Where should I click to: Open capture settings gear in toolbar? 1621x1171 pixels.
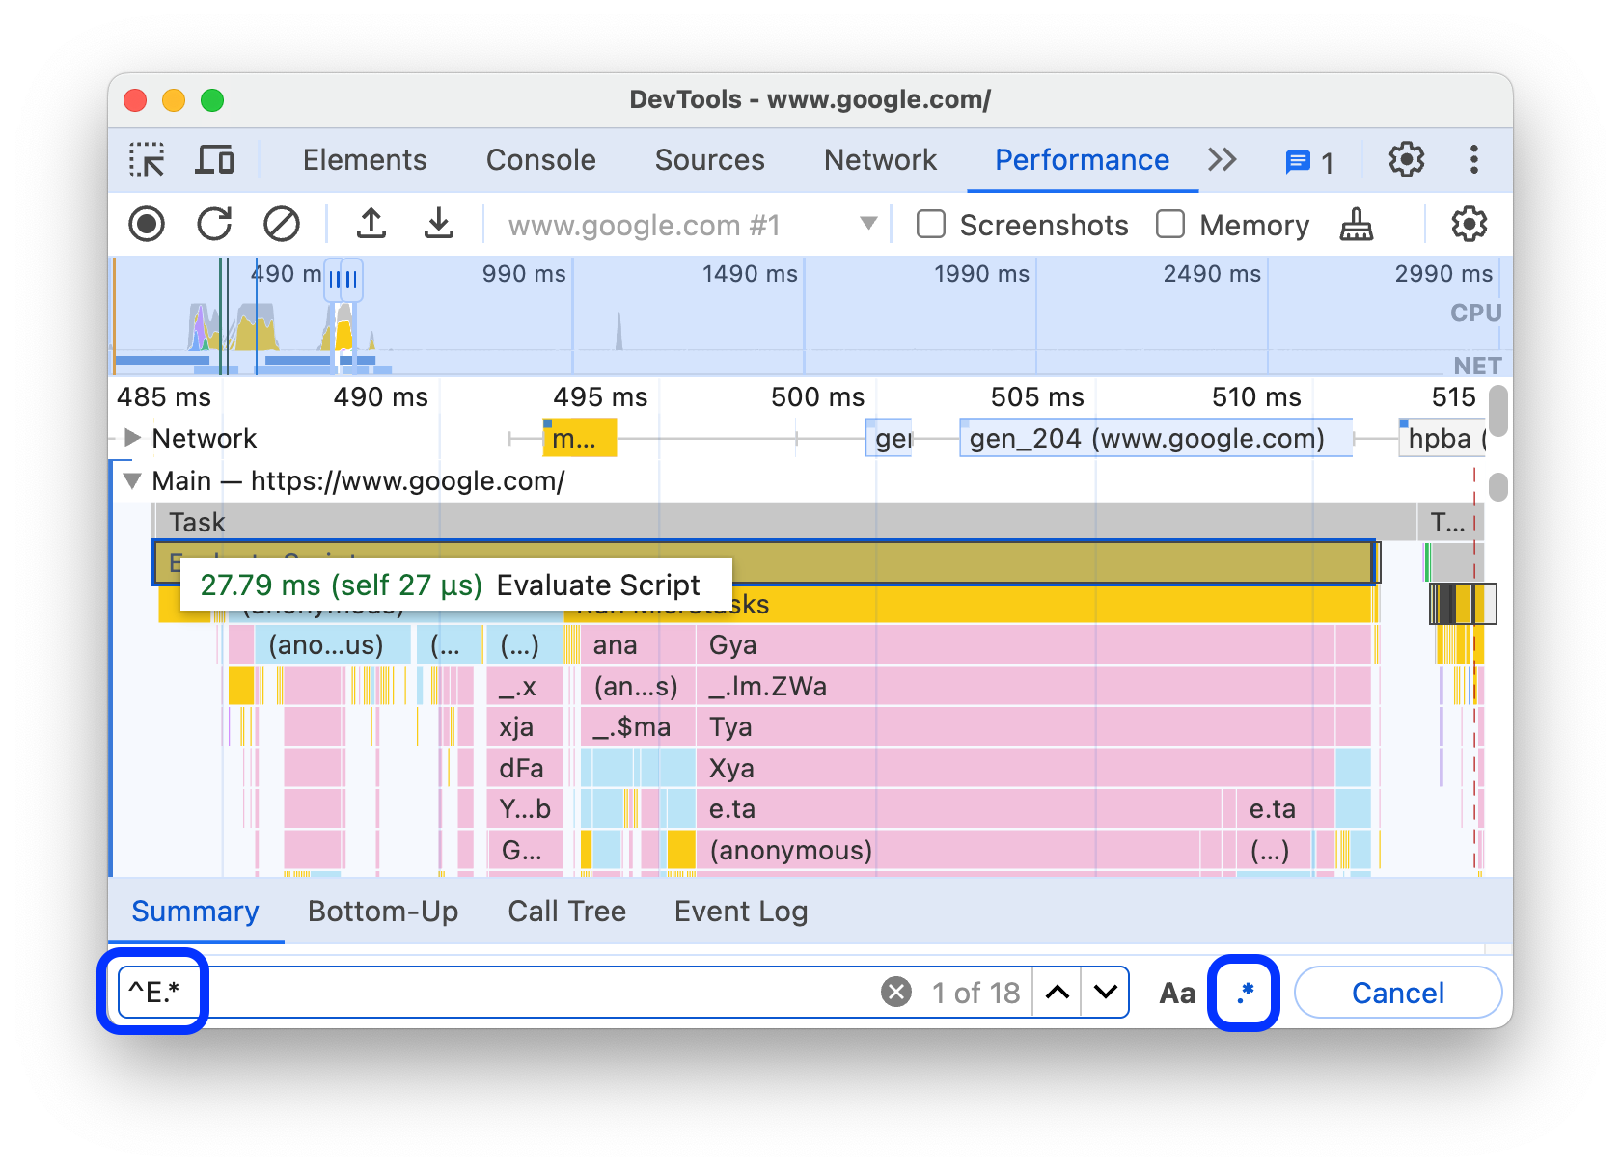(1469, 225)
